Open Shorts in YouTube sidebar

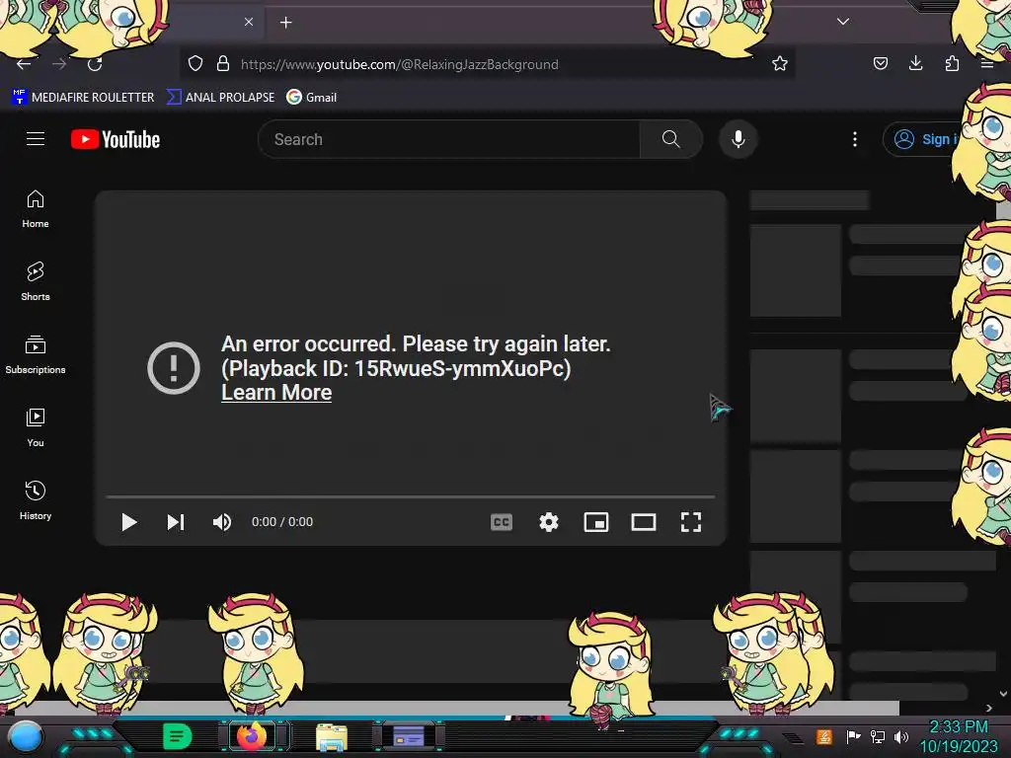click(x=36, y=281)
